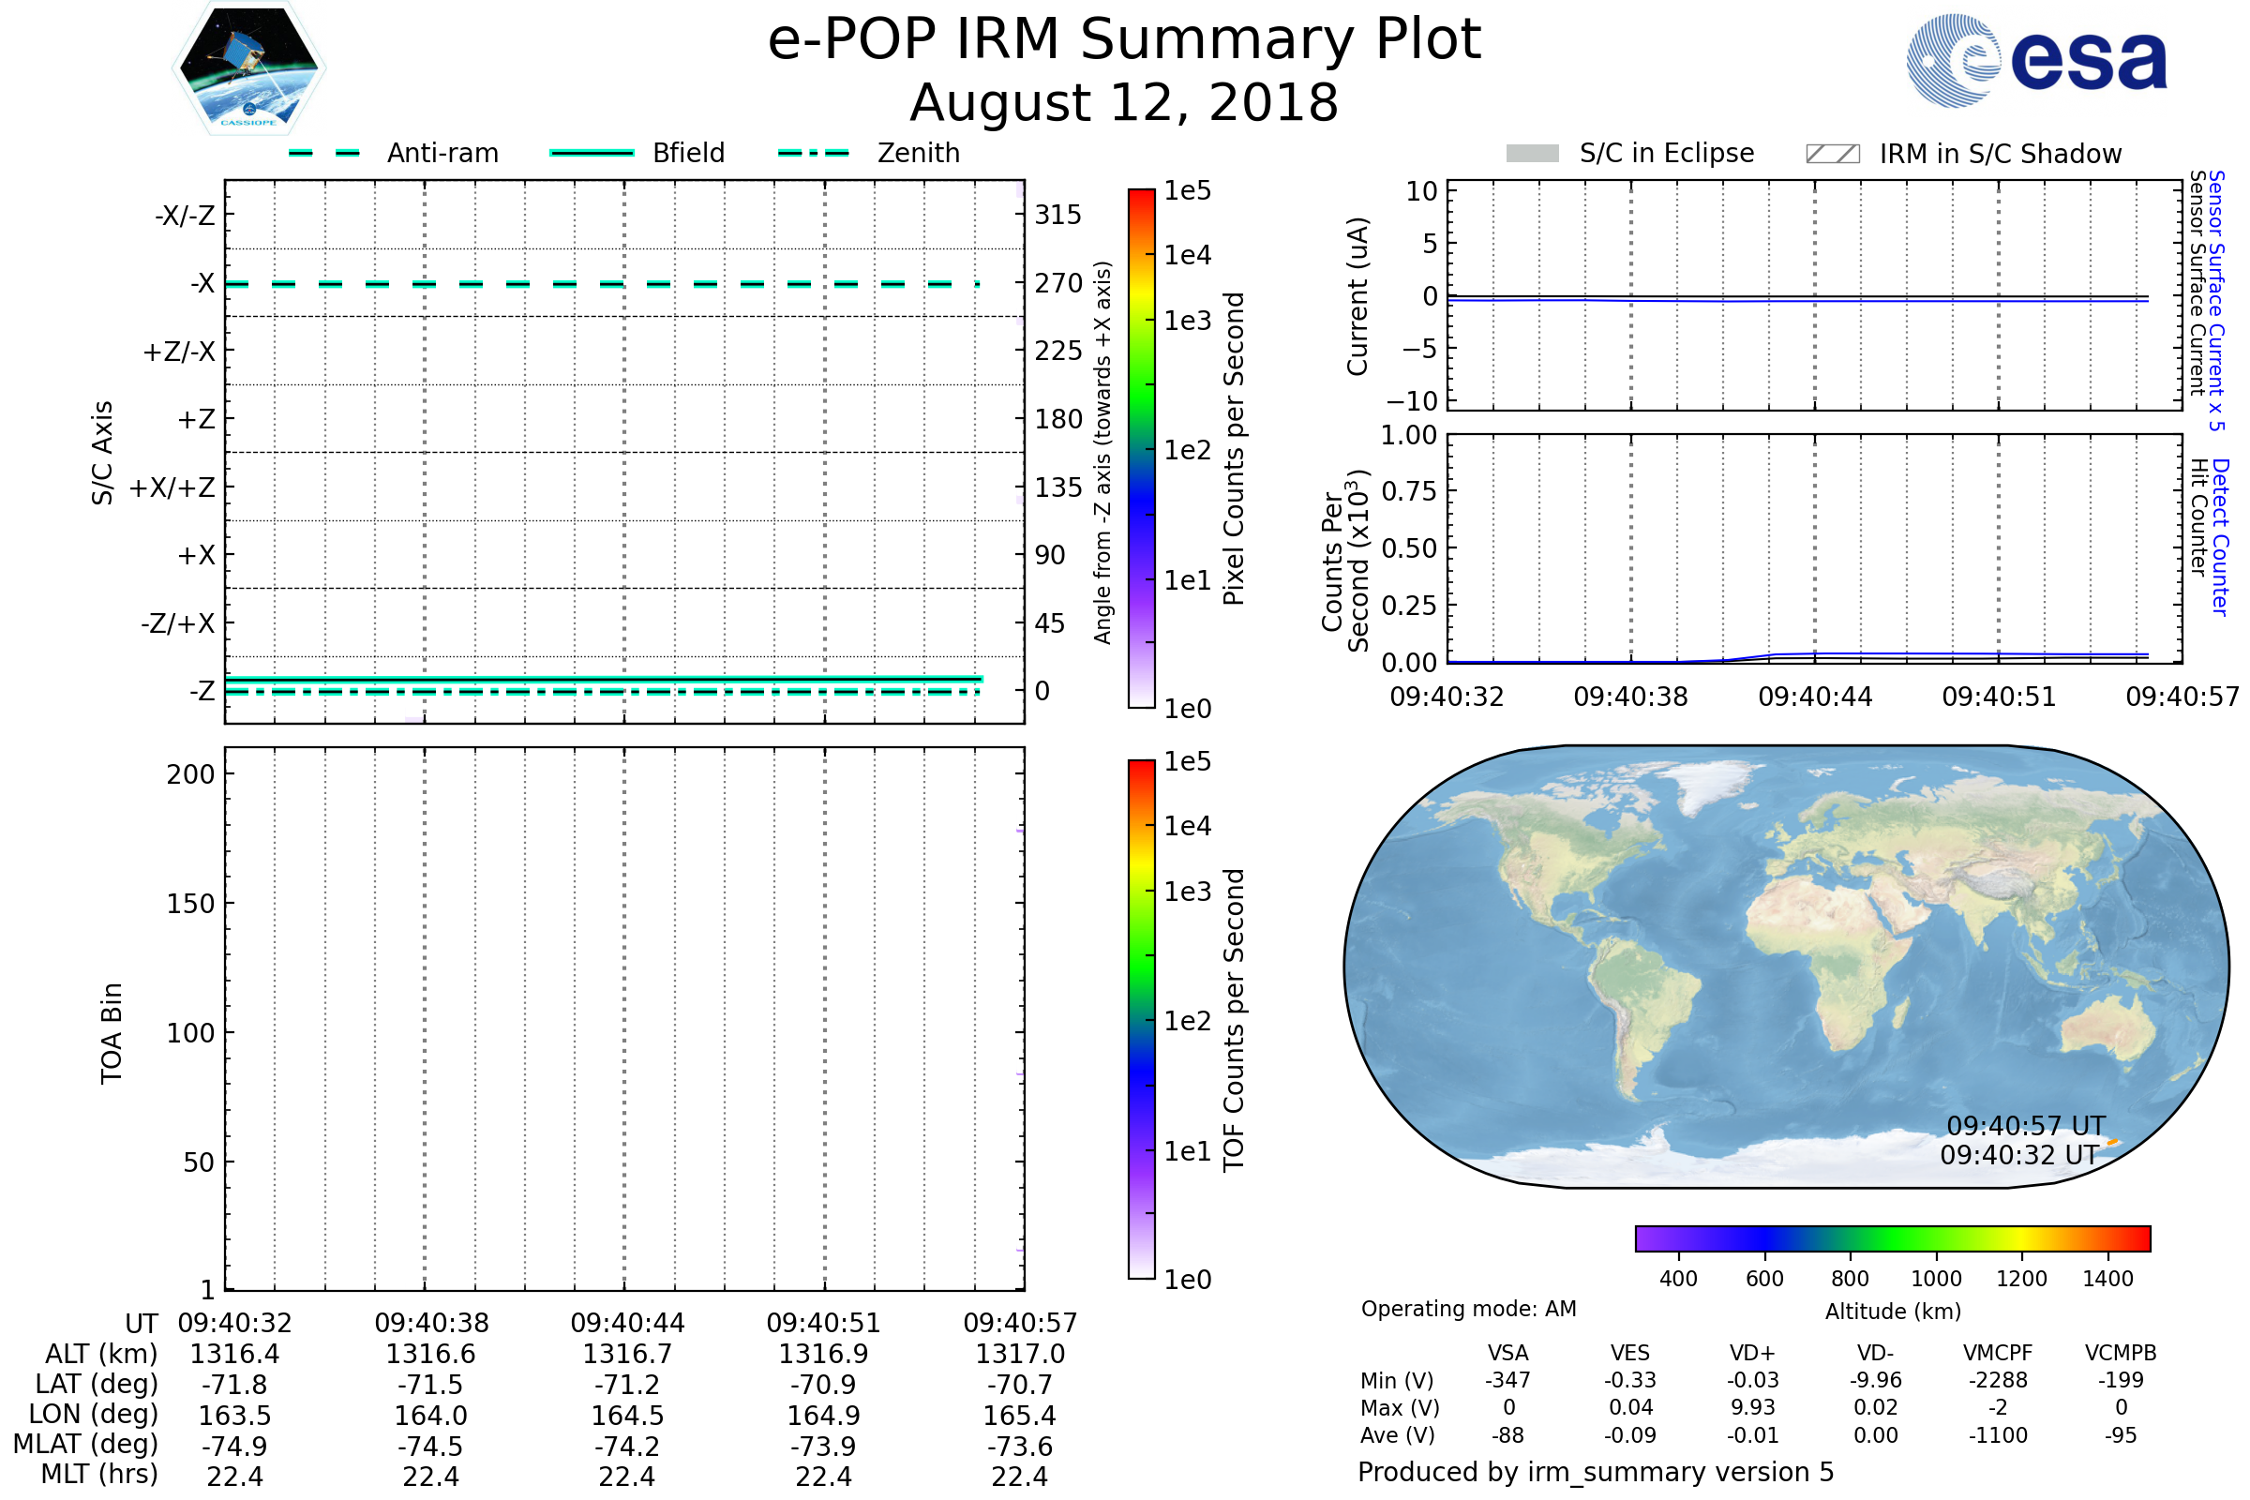2250x1500 pixels.
Task: Click the VMCPF voltage column header
Action: tap(1998, 1353)
